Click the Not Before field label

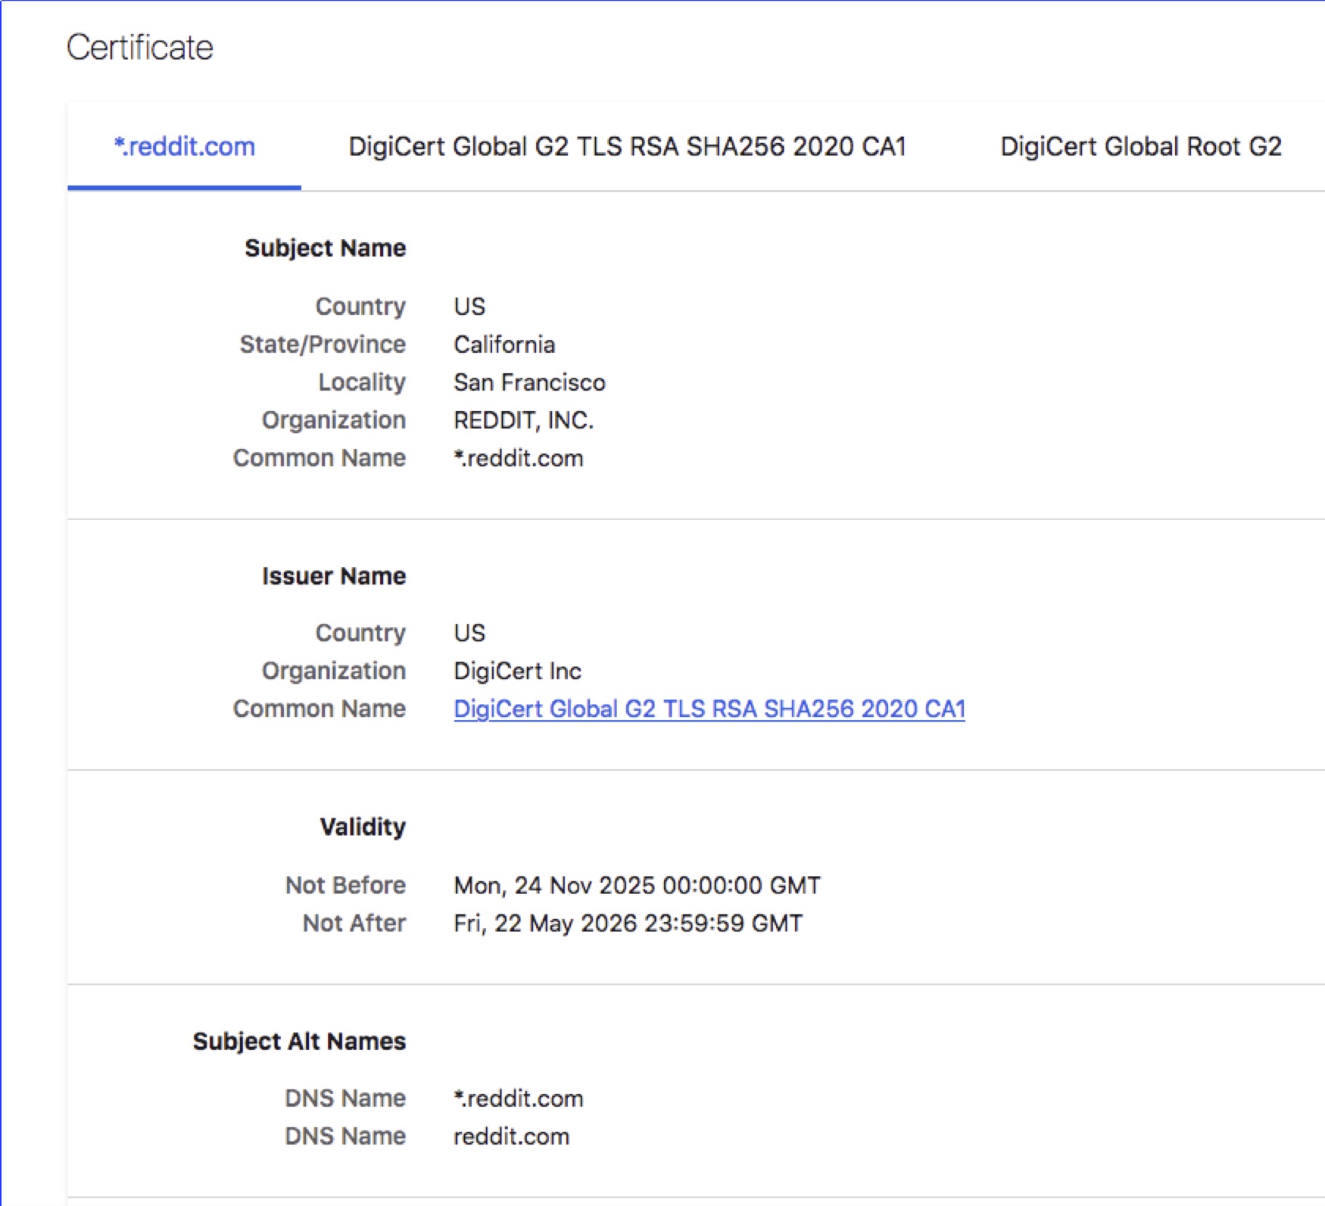coord(345,885)
